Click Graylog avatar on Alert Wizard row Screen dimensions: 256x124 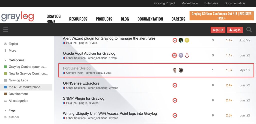pyautogui.click(x=175, y=40)
